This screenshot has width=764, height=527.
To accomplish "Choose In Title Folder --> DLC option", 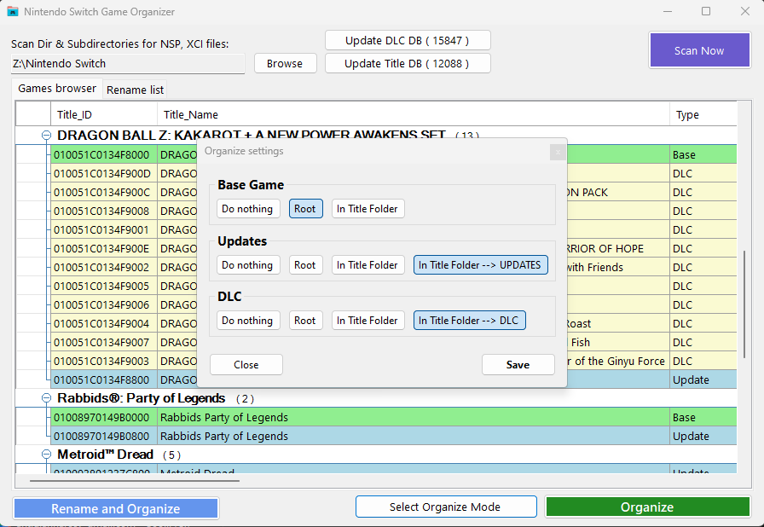I will click(469, 321).
